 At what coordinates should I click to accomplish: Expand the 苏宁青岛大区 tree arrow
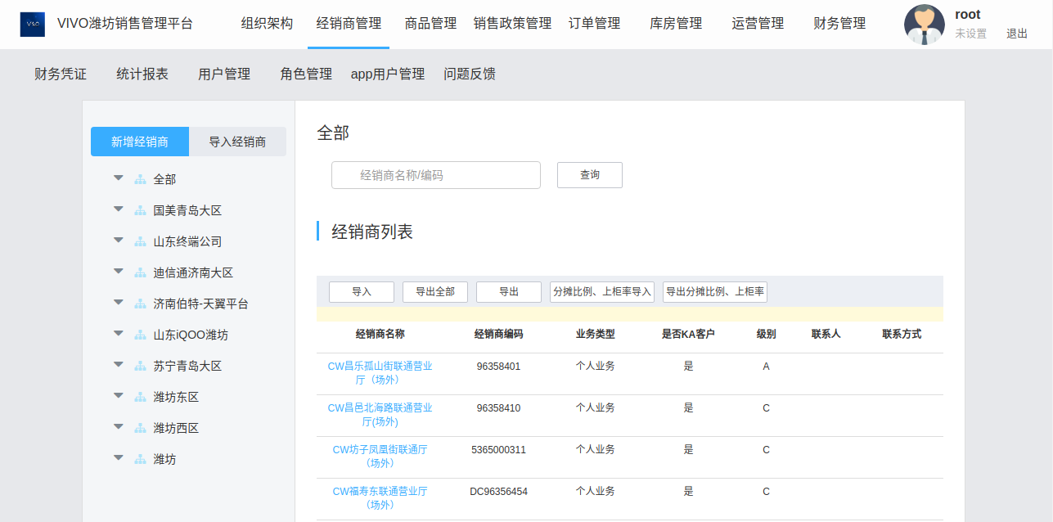tap(119, 364)
